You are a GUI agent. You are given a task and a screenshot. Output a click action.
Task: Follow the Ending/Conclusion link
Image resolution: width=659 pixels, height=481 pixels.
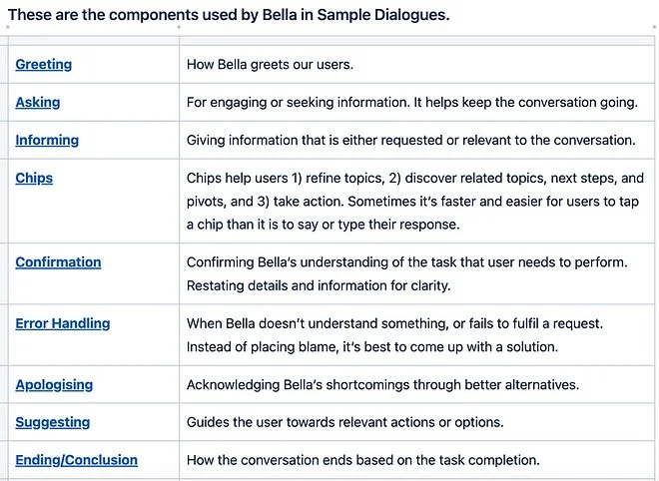click(77, 460)
